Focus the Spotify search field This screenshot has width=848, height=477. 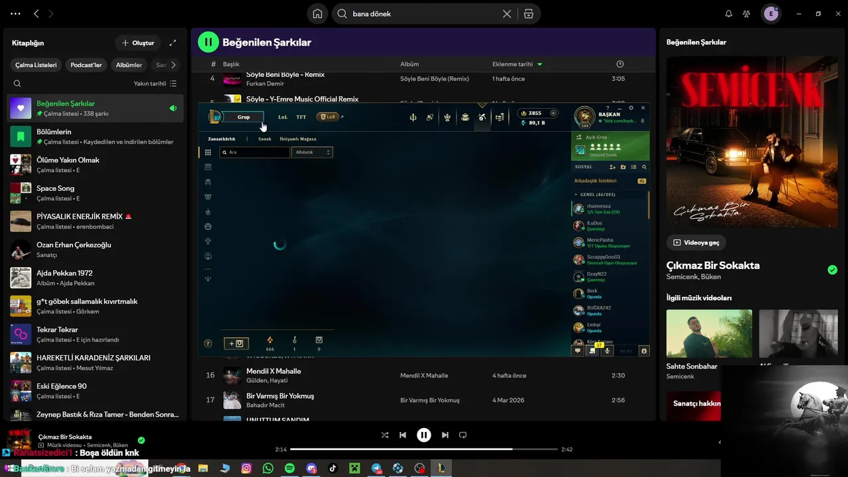point(424,14)
